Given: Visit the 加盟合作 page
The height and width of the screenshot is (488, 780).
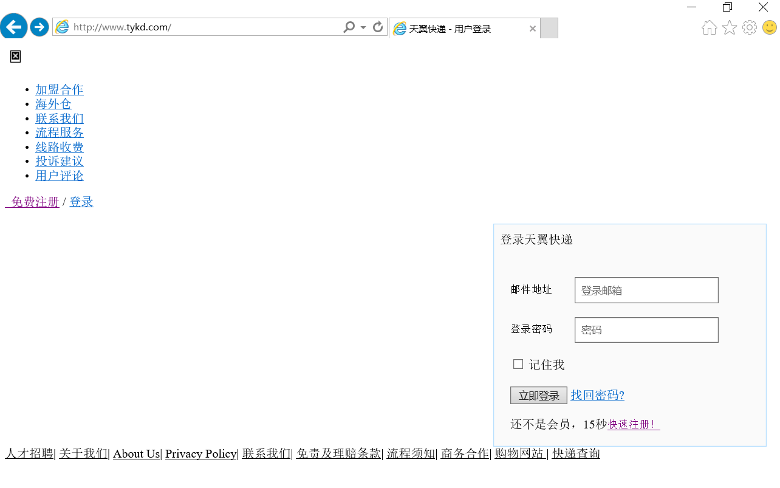Looking at the screenshot, I should (x=59, y=89).
